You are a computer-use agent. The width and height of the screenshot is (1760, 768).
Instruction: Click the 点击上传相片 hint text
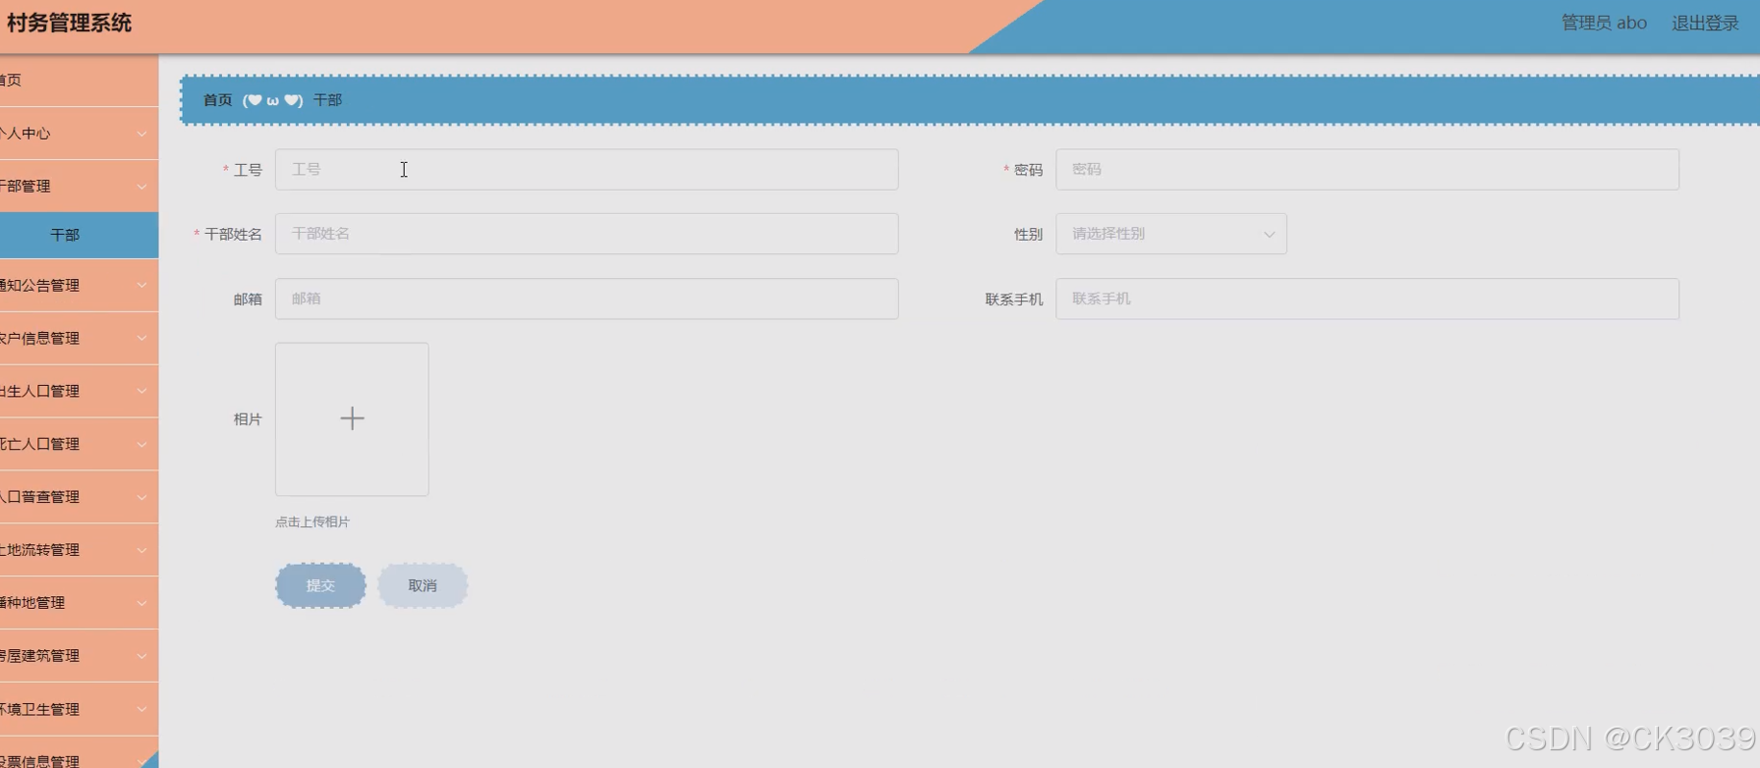[x=312, y=522]
